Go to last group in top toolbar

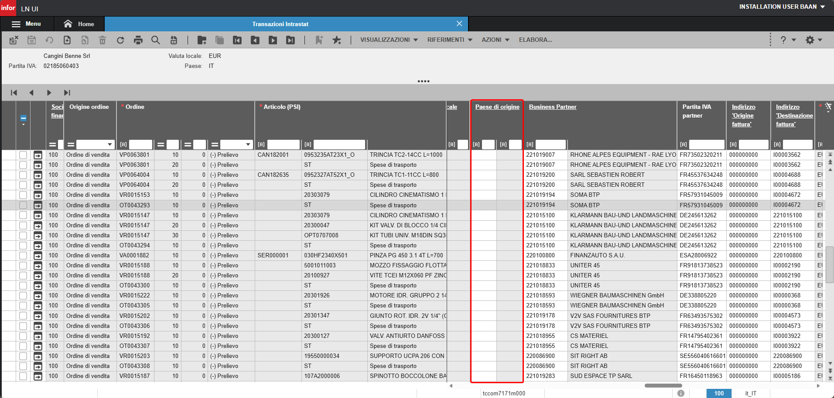click(291, 40)
